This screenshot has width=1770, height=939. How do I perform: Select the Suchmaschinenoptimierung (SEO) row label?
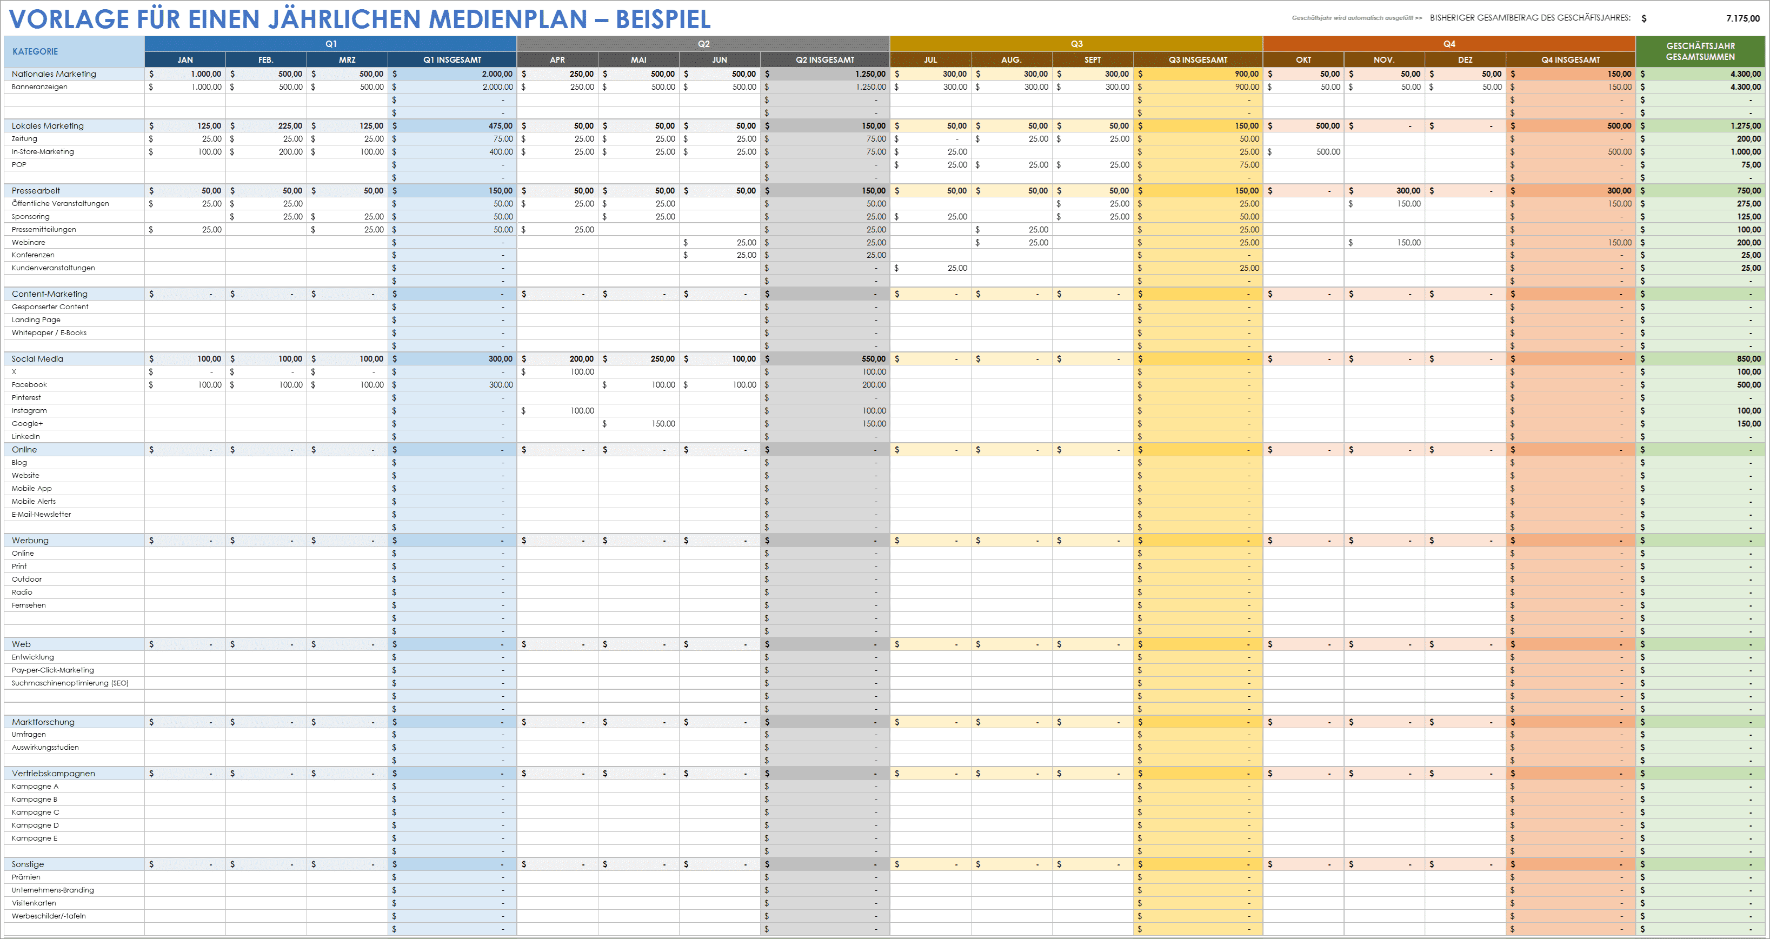[x=69, y=683]
